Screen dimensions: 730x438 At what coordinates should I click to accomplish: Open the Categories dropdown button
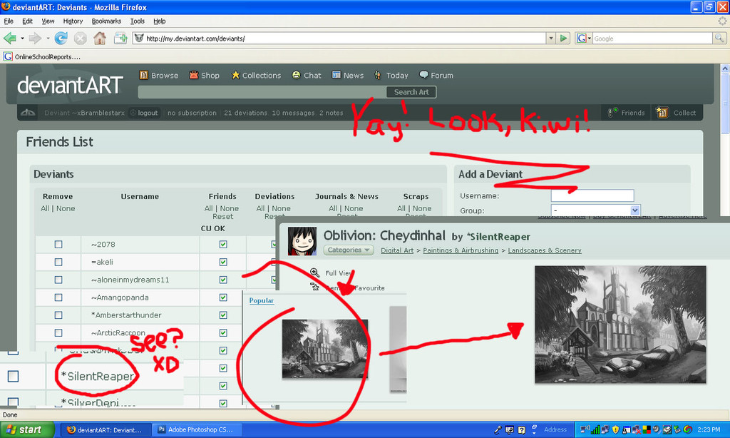pos(349,250)
